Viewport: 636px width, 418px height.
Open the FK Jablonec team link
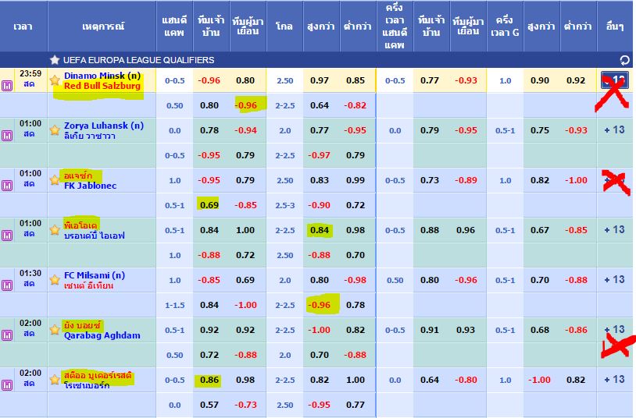90,186
